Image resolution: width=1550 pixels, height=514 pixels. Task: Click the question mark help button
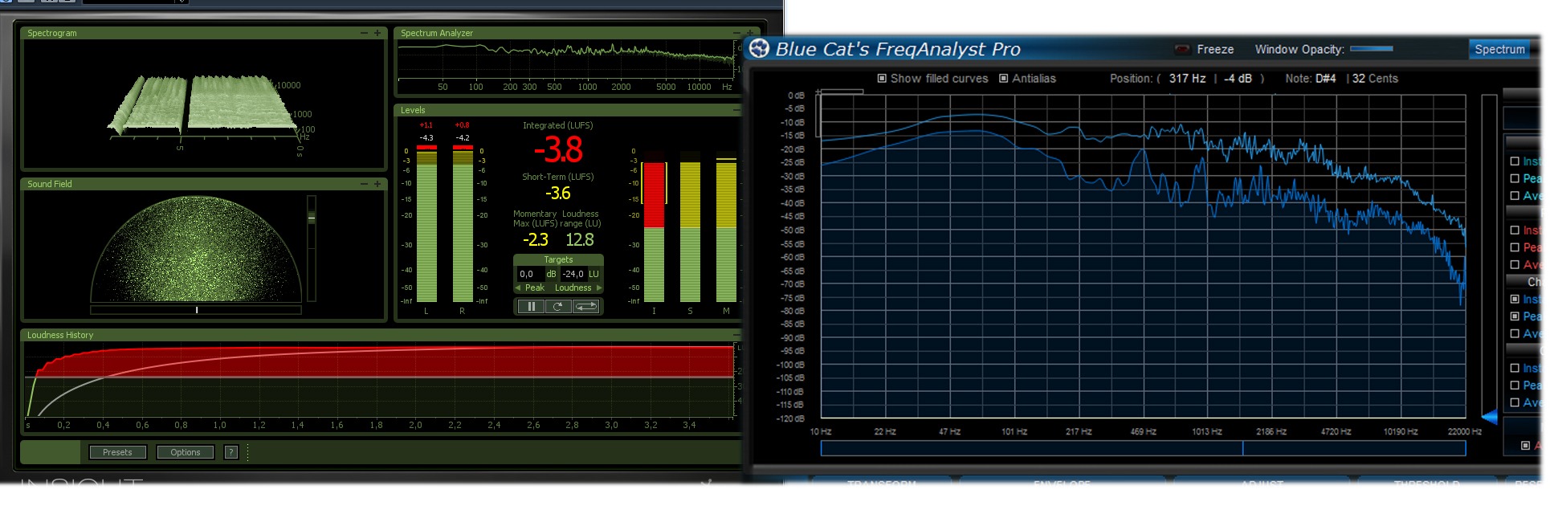coord(231,452)
